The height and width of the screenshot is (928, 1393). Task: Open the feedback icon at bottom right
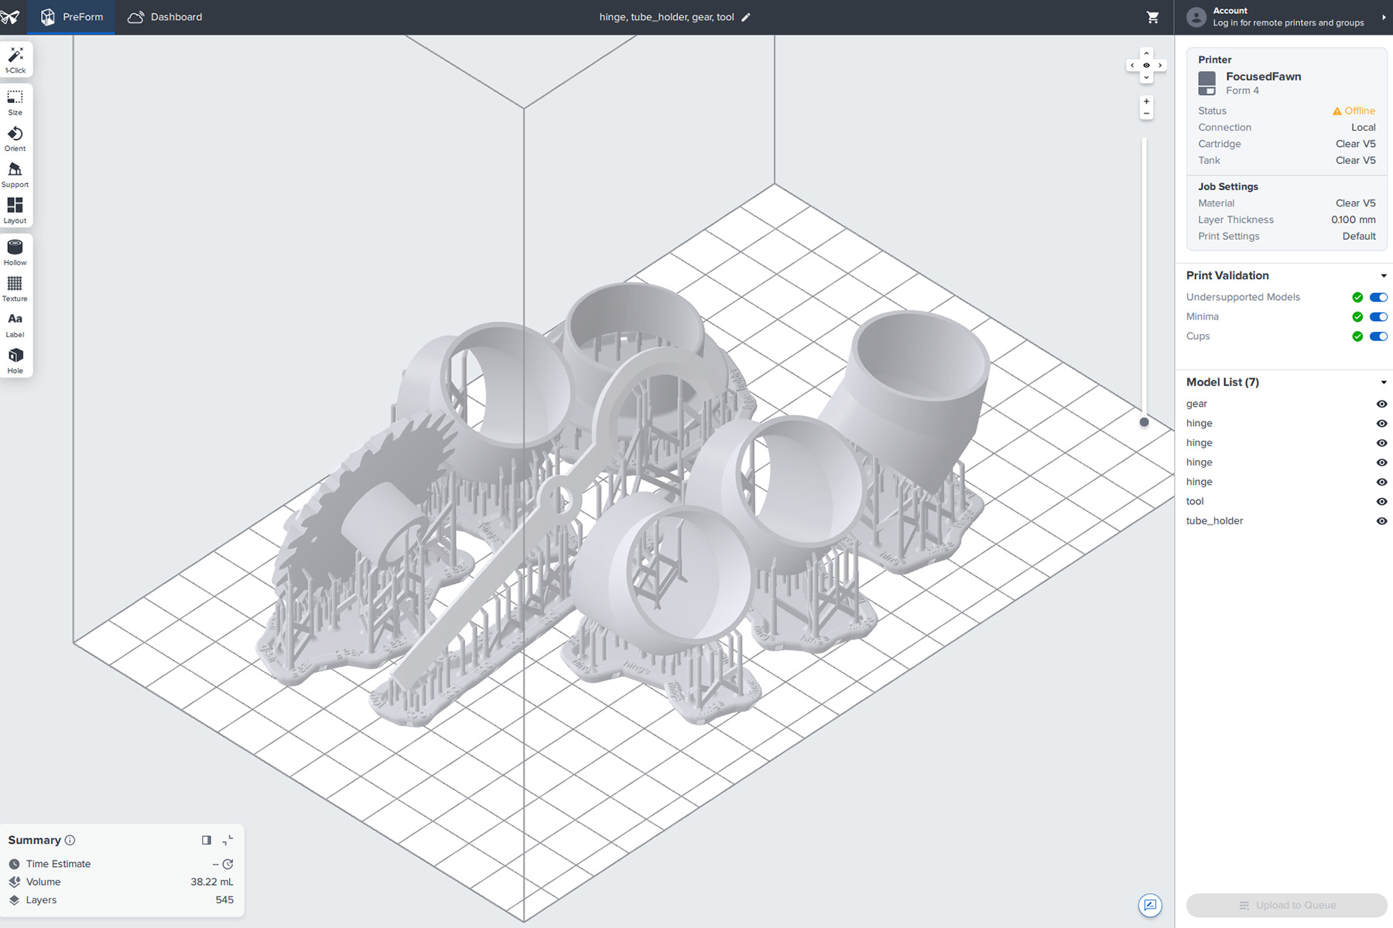1150,905
